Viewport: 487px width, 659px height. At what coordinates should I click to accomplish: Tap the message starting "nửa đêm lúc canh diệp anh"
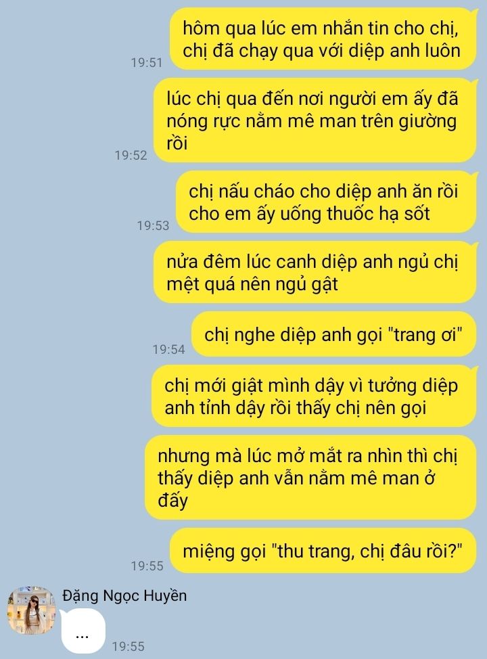pyautogui.click(x=315, y=272)
